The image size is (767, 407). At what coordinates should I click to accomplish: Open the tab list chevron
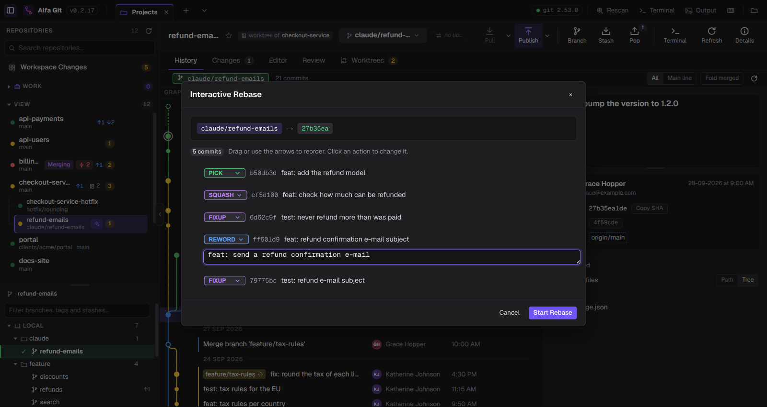tap(204, 11)
